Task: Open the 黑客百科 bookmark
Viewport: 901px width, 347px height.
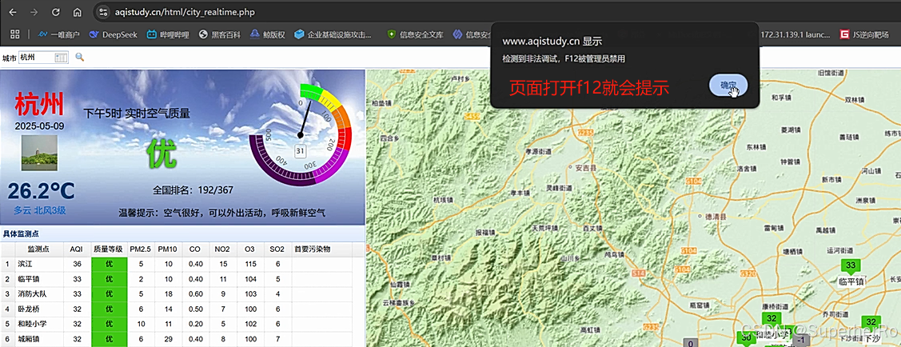Action: 220,34
